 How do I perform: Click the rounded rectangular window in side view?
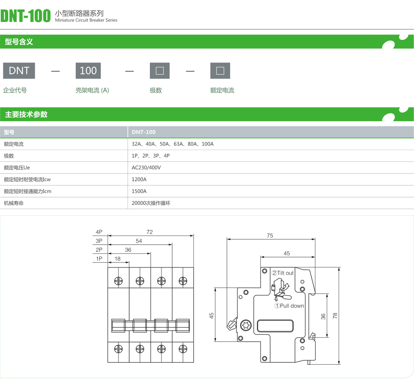click(275, 326)
